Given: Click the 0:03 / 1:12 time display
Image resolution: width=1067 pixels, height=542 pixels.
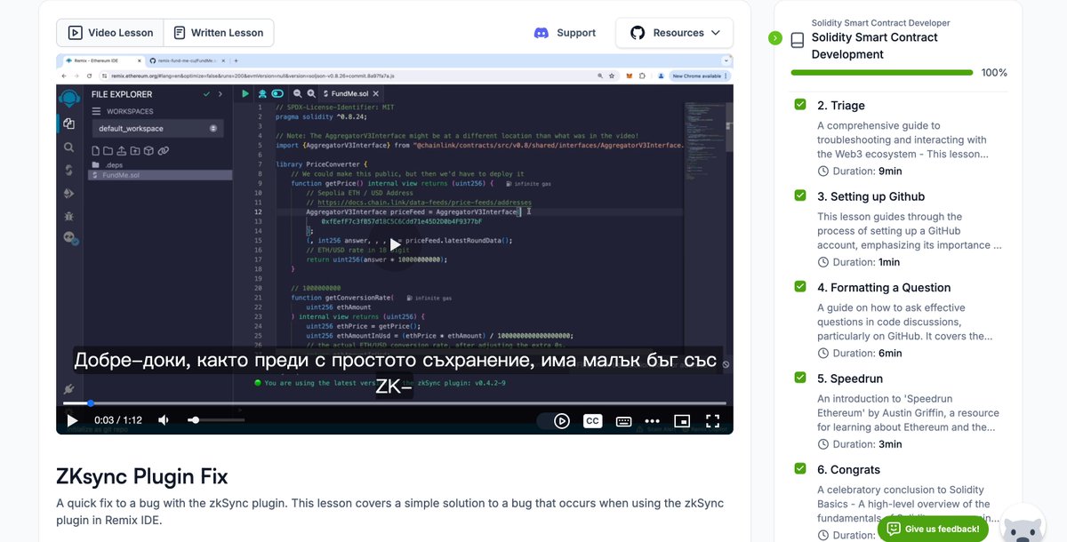Looking at the screenshot, I should pyautogui.click(x=118, y=420).
